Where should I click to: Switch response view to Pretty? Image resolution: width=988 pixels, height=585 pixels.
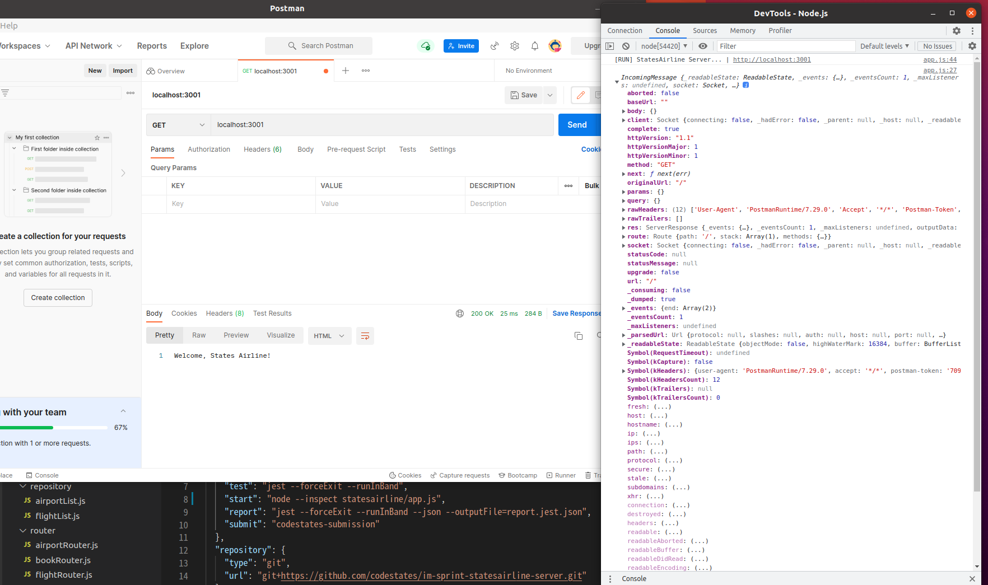click(x=165, y=335)
